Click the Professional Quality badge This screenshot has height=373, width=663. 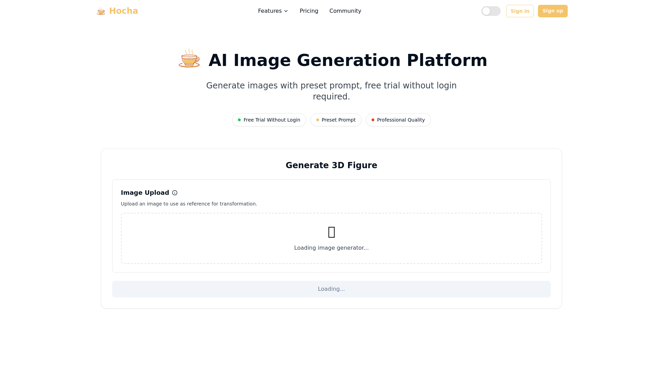coord(398,120)
